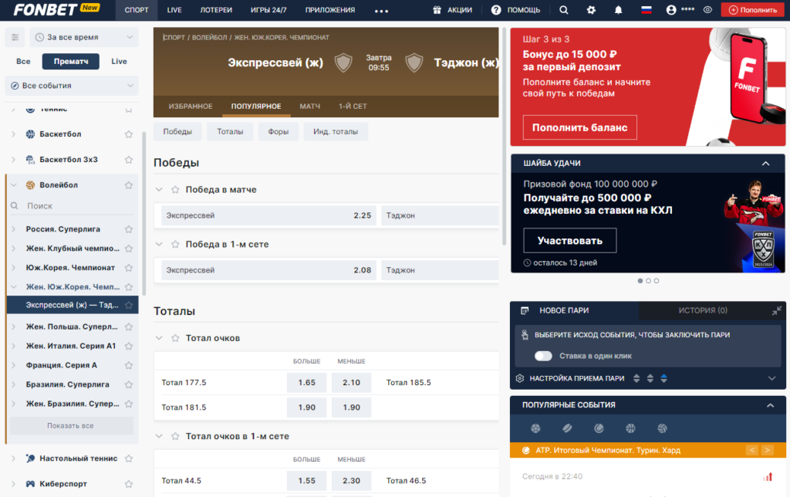The width and height of the screenshot is (790, 497).
Task: Click the Экспрессвей team shield logo
Action: pyautogui.click(x=343, y=63)
